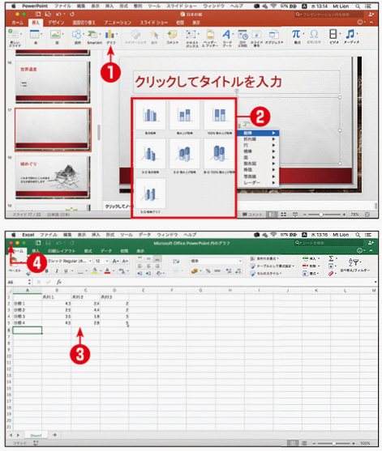
Task: Toggle PowerPoint normal view button in status bar
Action: pos(271,215)
